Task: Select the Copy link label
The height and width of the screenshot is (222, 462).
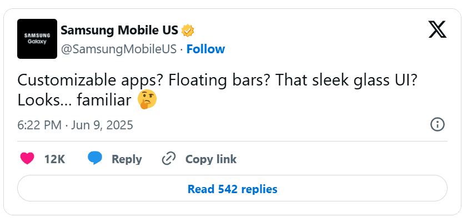Action: pos(210,159)
